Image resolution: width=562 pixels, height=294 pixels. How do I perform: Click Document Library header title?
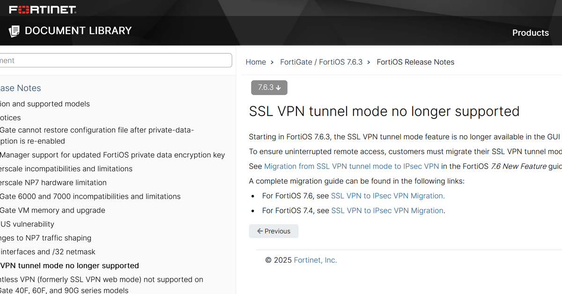point(78,31)
